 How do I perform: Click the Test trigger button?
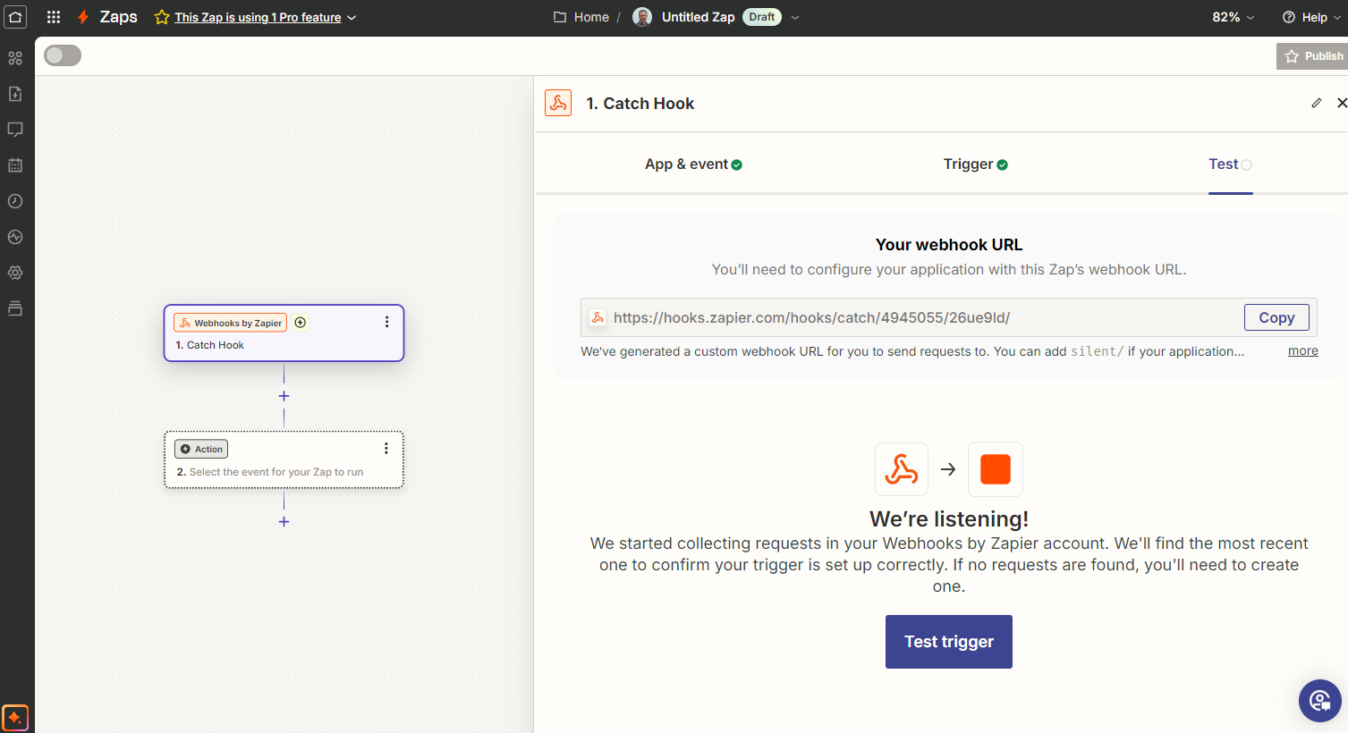(949, 642)
